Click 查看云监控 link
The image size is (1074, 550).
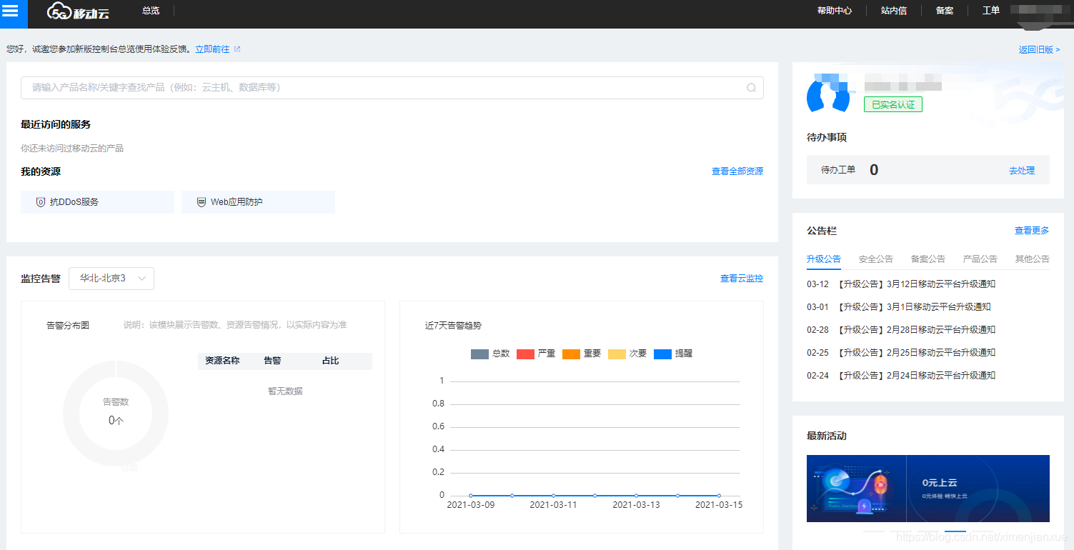pos(742,279)
